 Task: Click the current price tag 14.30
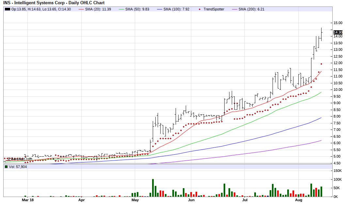click(338, 32)
